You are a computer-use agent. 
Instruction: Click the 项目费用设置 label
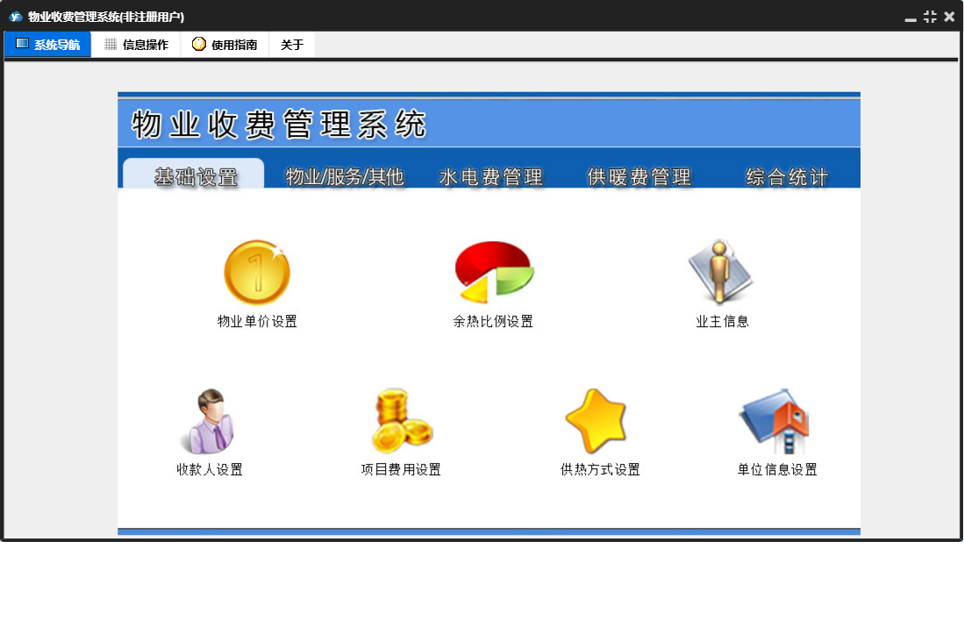click(401, 469)
